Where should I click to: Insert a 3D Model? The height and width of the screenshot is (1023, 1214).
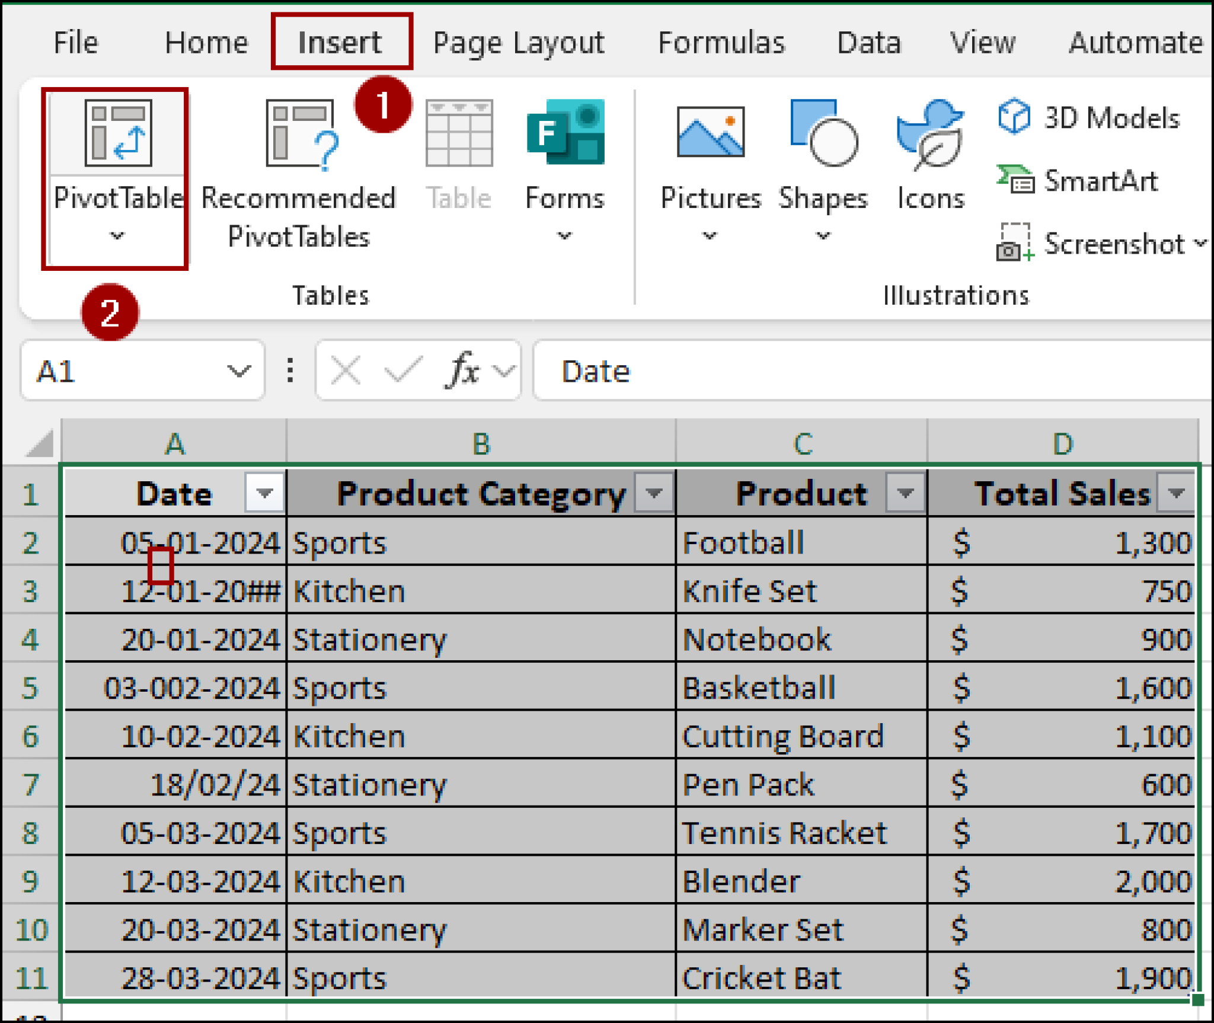[x=1090, y=119]
